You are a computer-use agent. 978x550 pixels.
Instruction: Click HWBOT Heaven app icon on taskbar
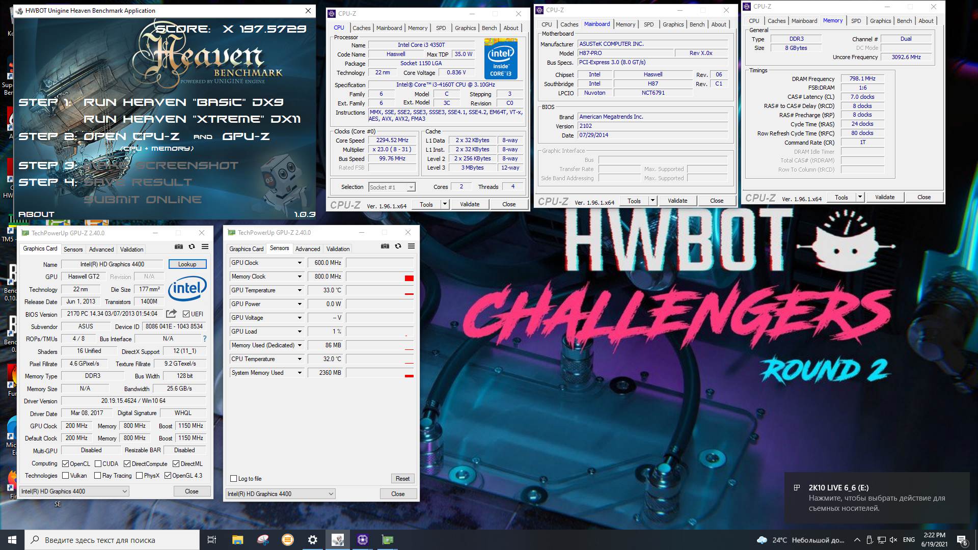[338, 540]
